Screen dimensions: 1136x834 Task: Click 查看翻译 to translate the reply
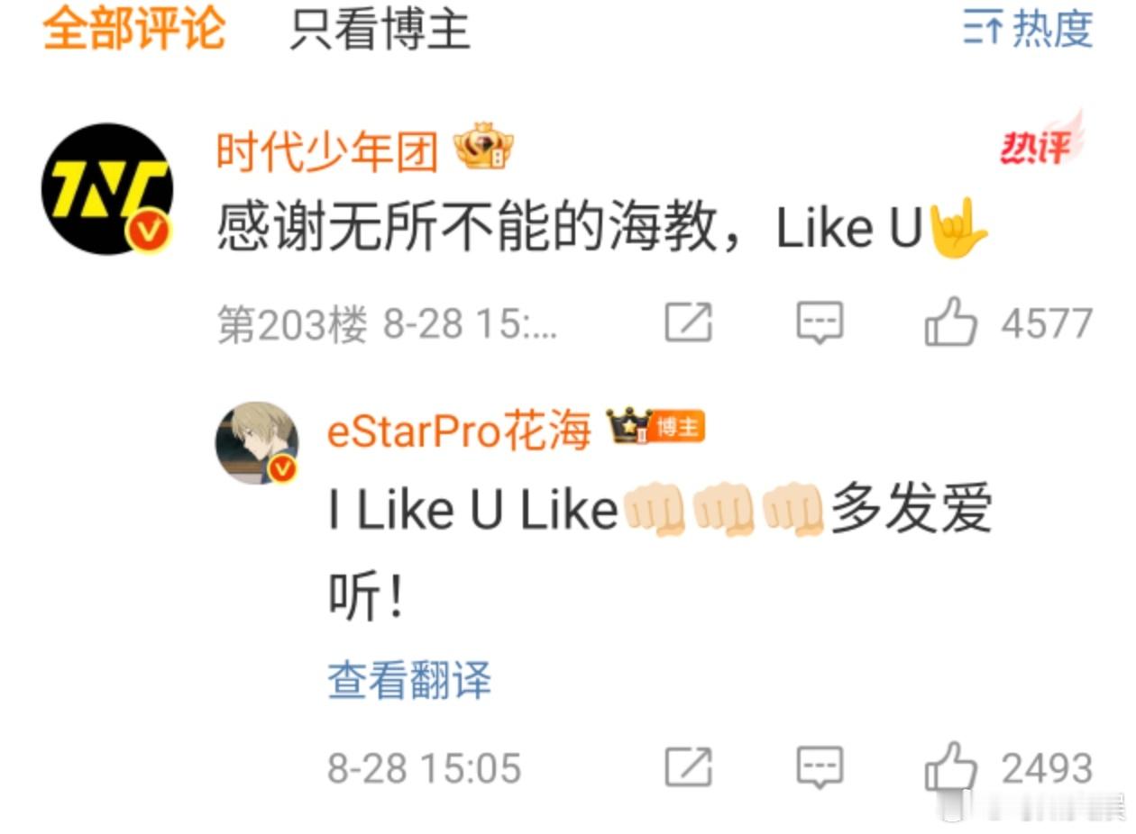(409, 681)
